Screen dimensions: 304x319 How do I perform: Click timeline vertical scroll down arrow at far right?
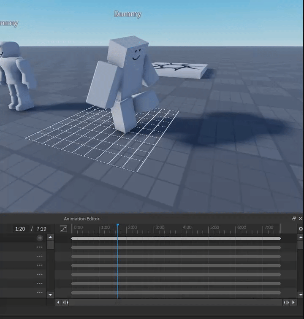click(301, 295)
